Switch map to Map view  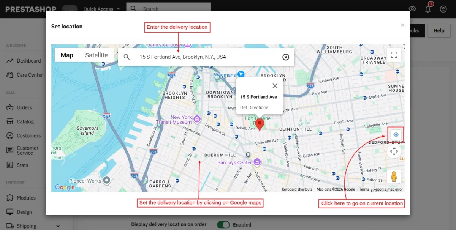[x=67, y=55]
